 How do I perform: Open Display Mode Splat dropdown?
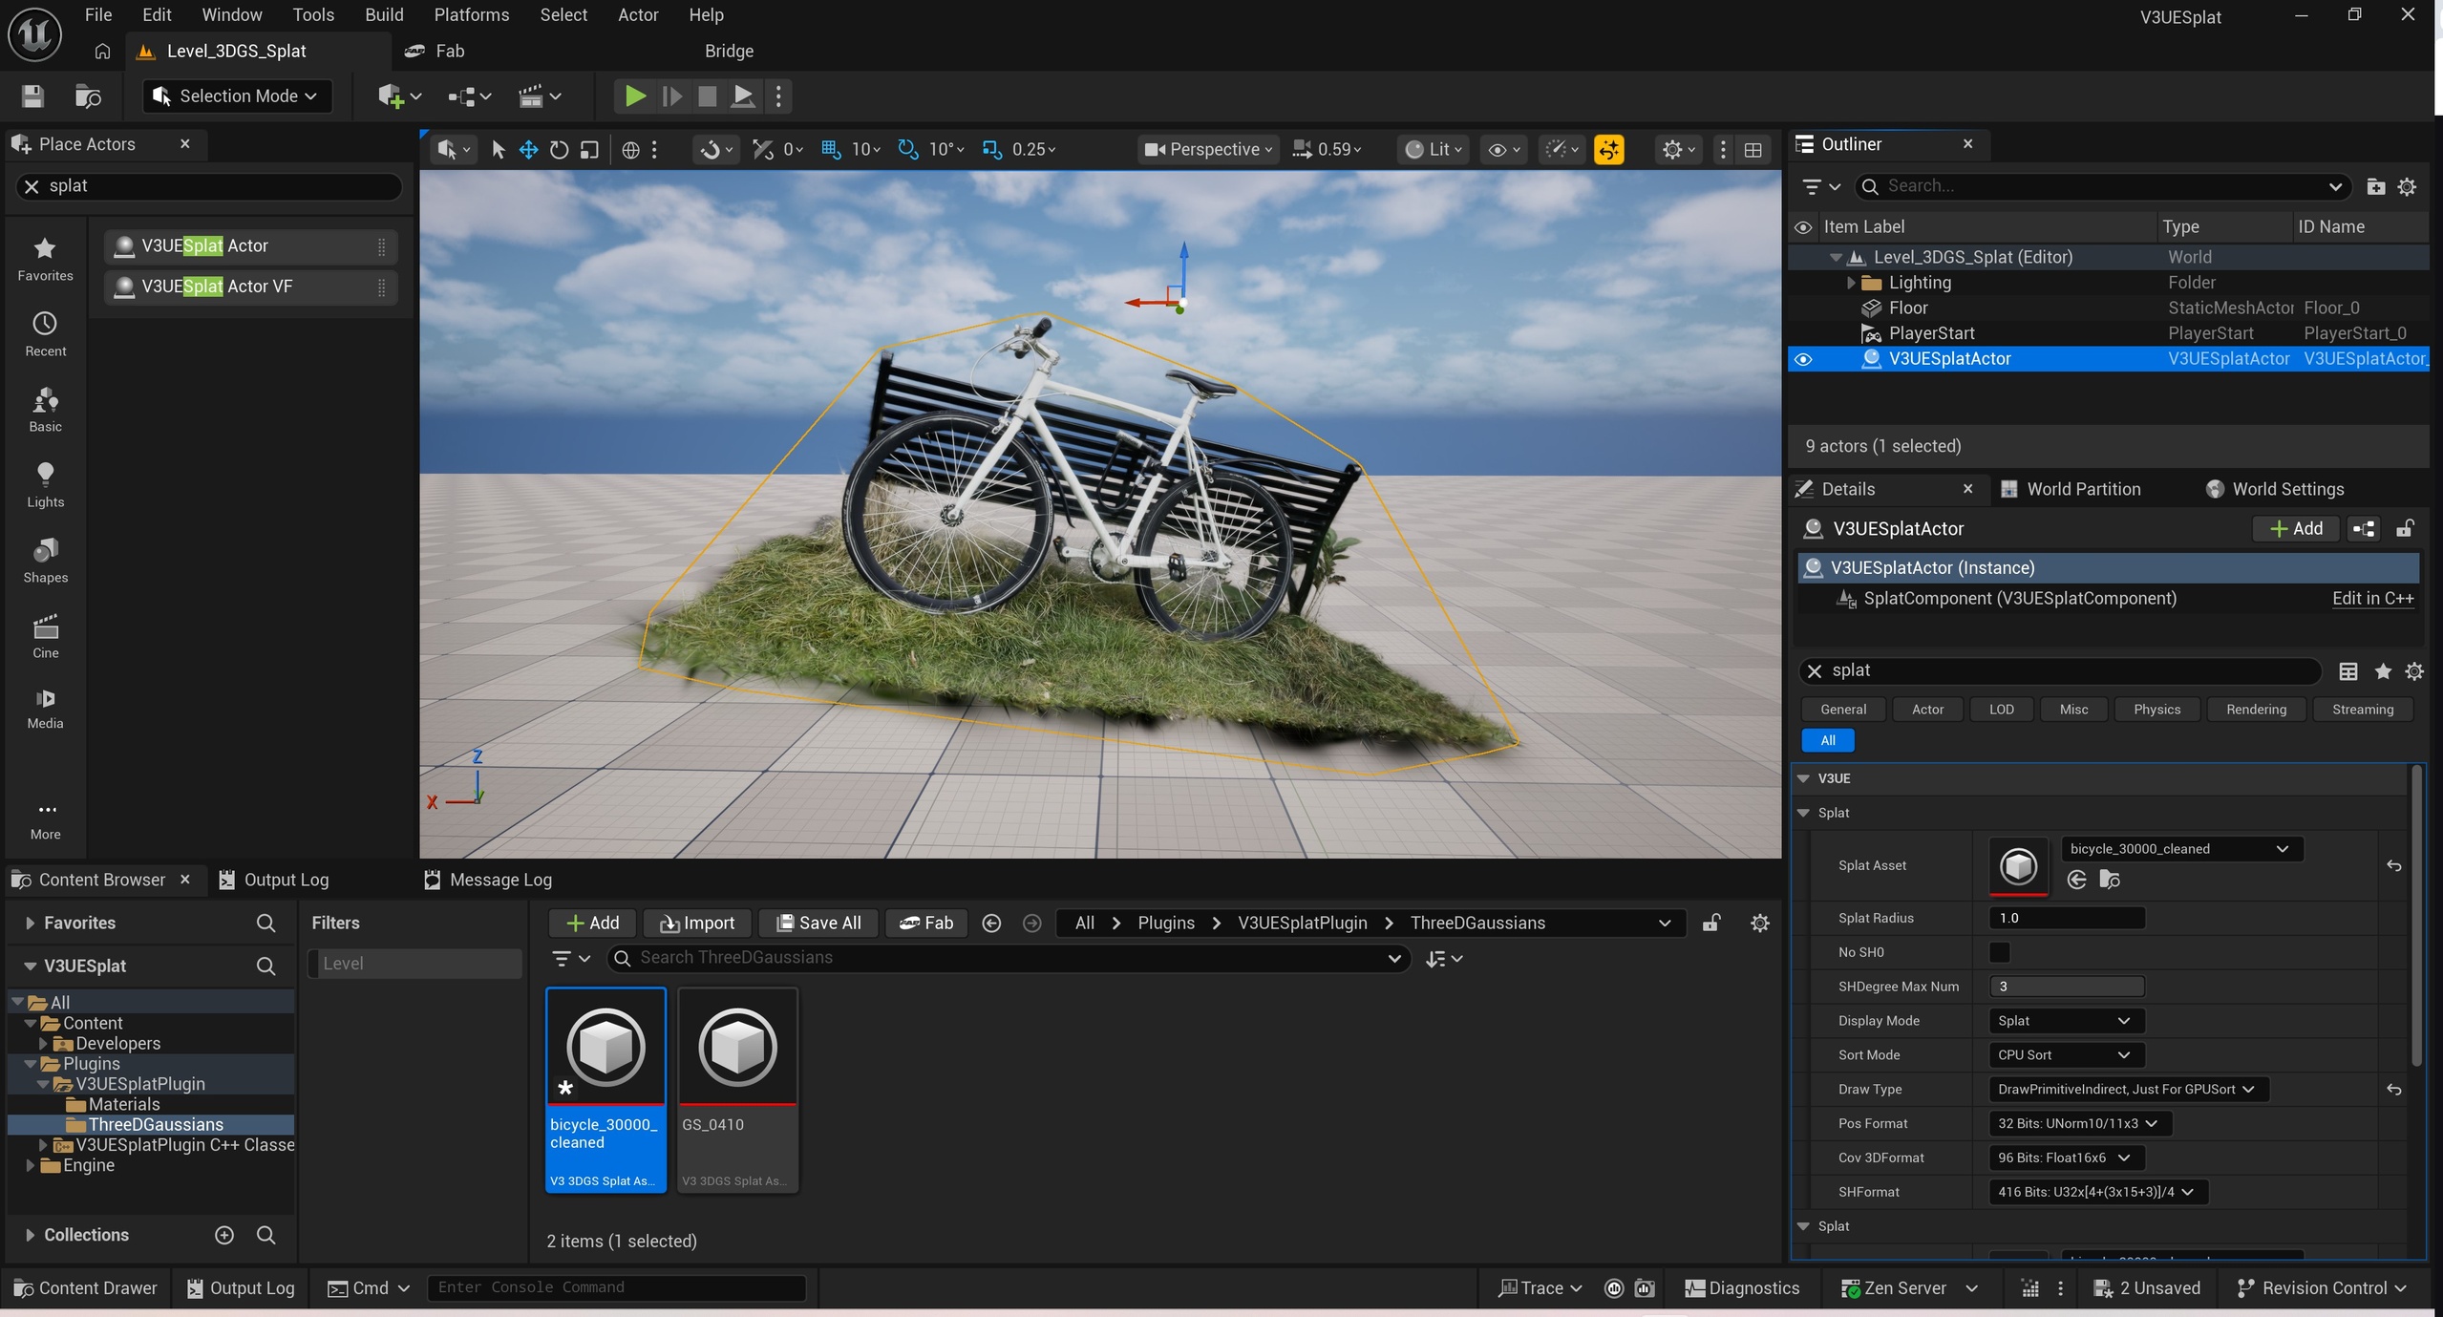[2066, 1020]
